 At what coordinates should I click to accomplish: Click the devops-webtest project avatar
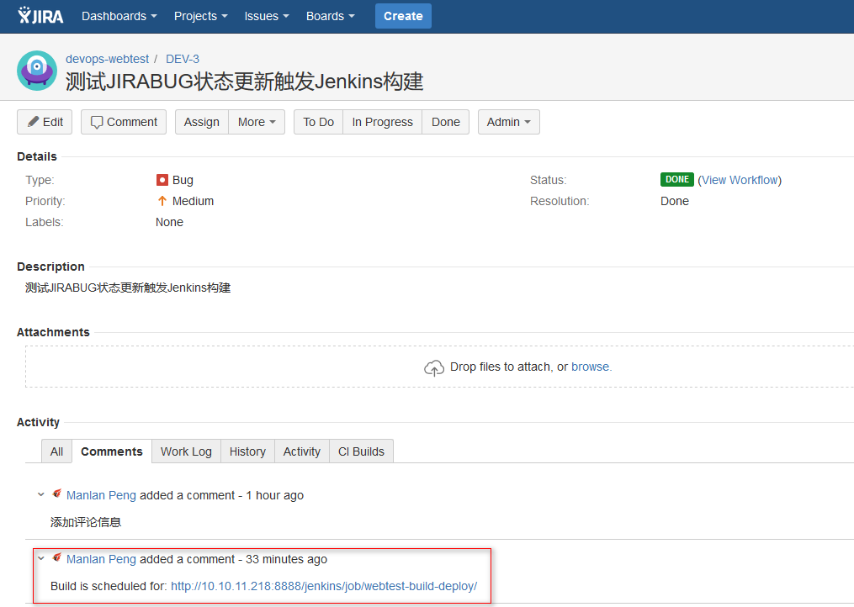pos(36,71)
